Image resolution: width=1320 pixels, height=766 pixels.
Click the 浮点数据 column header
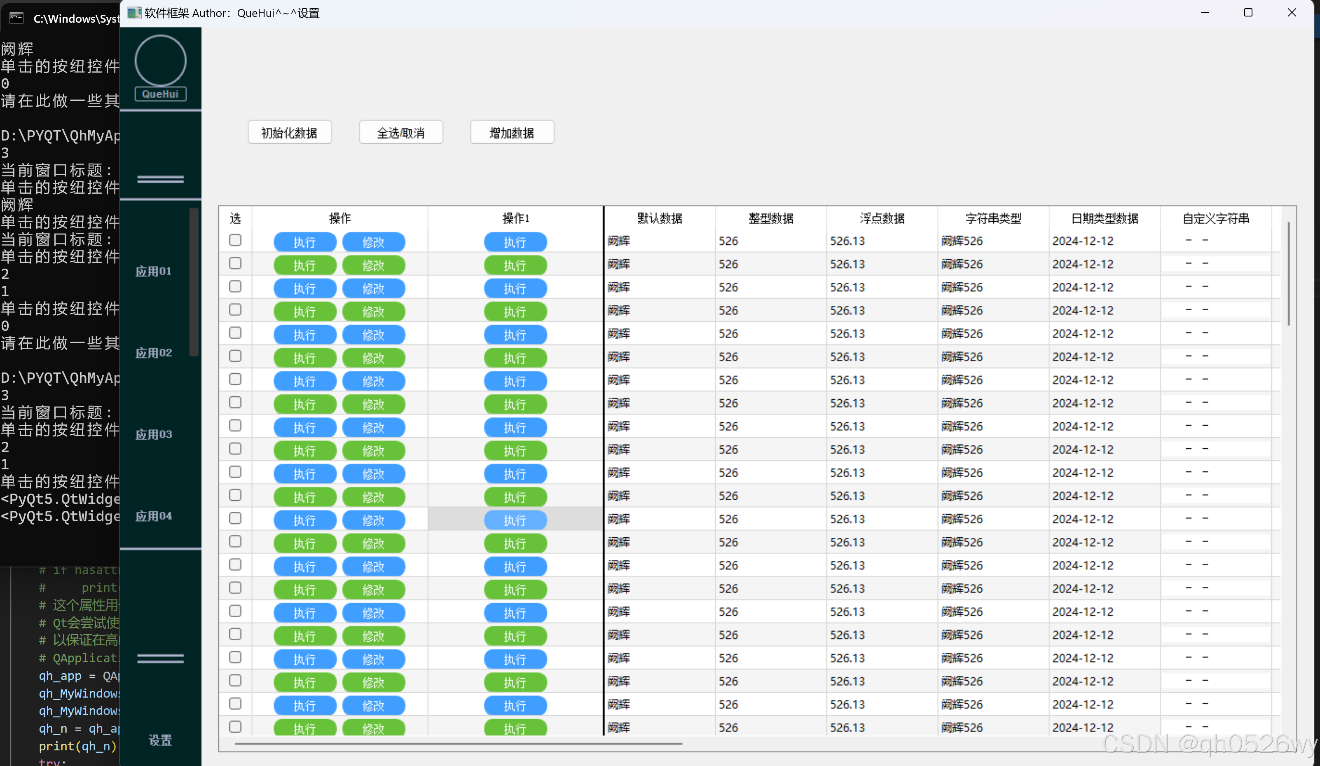[882, 218]
